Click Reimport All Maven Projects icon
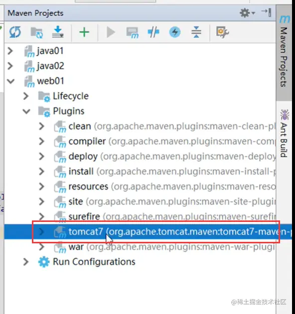 pos(15,32)
